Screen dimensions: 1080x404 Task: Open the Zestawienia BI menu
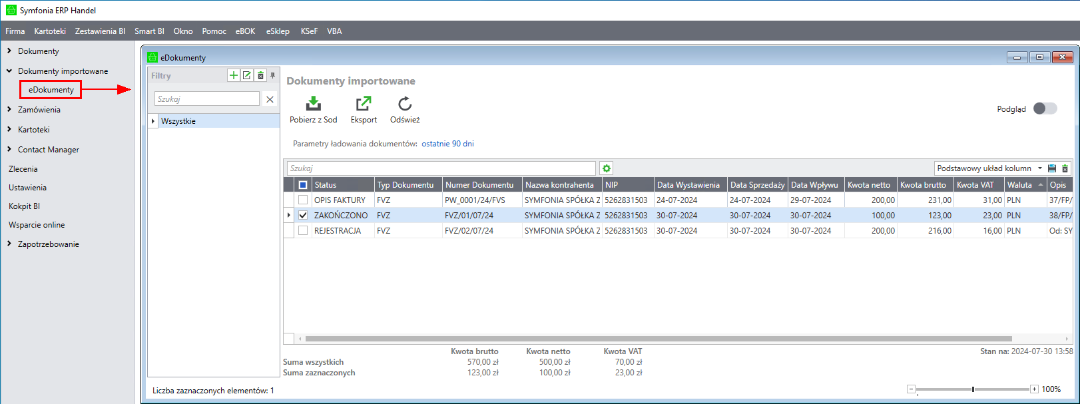(100, 31)
